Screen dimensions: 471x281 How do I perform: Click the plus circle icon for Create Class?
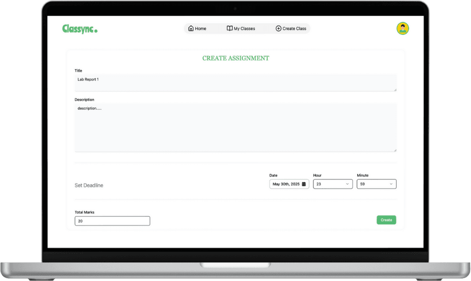click(x=279, y=29)
